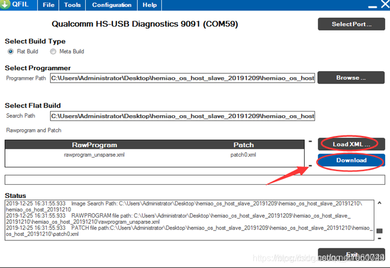Image resolution: width=390 pixels, height=268 pixels.
Task: Click the SelectPort button
Action: (351, 24)
